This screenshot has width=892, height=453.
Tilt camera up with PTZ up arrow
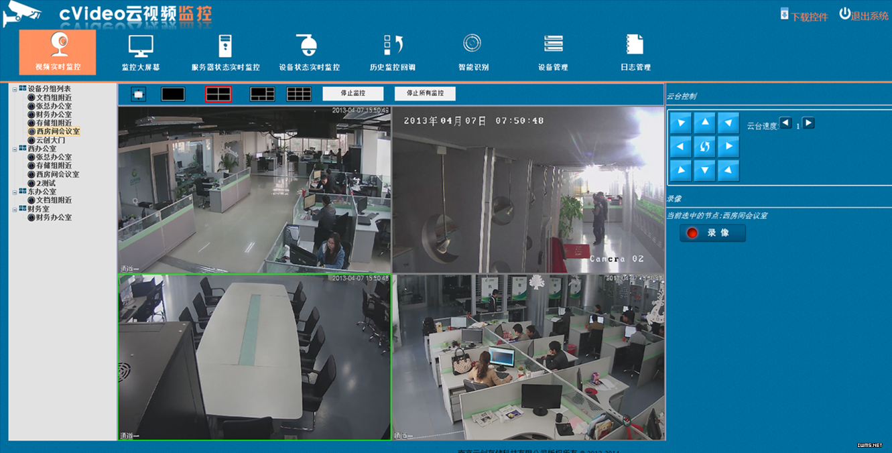[704, 123]
